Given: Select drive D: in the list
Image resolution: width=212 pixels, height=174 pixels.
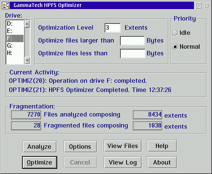Looking at the screenshot, I should point(15,24).
